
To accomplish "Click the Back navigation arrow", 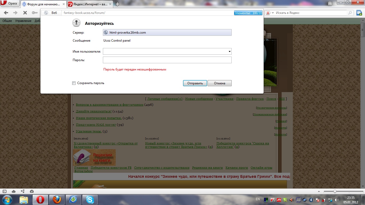I will (x=6, y=13).
